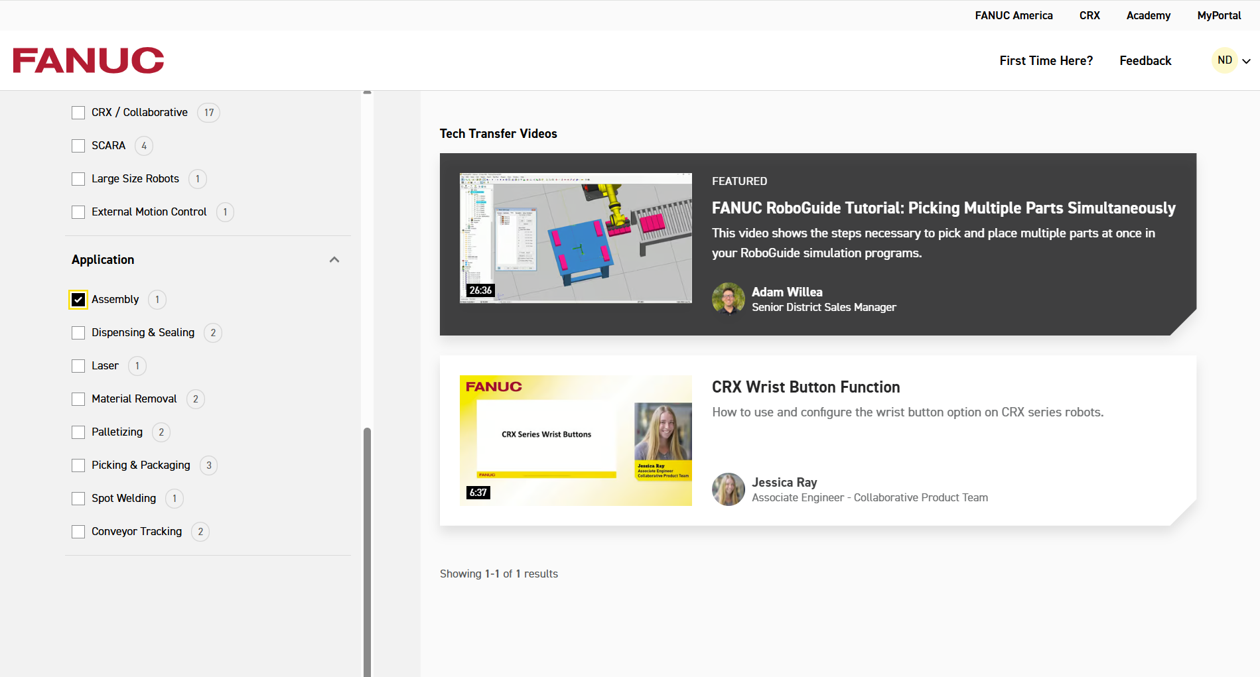Check the Spot Welding filter

(78, 498)
